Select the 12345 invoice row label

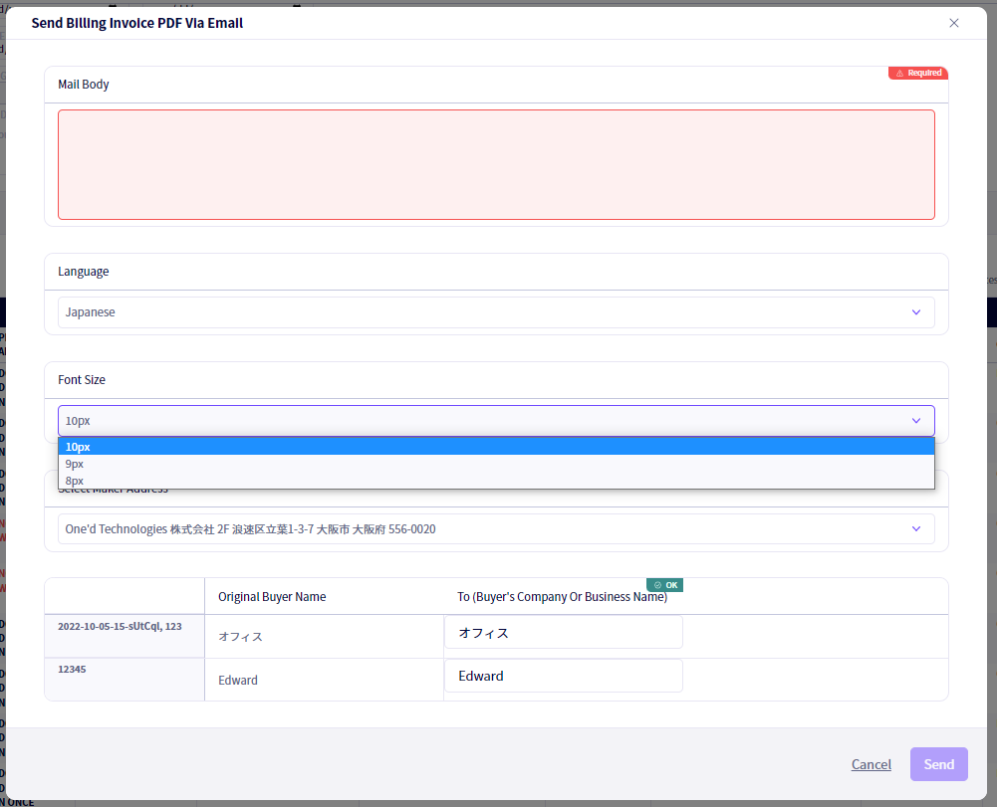[x=72, y=670]
